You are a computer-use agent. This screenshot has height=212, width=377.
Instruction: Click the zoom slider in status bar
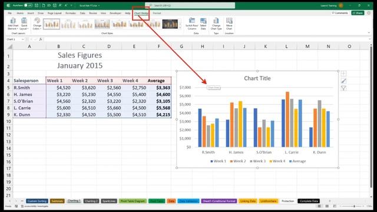click(x=354, y=206)
